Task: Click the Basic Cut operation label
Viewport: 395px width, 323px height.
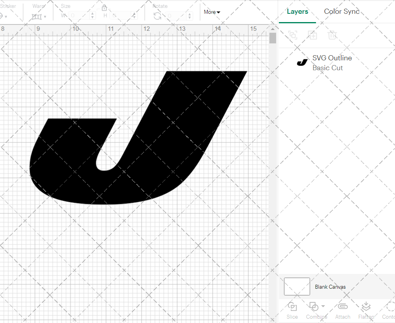Action: [327, 68]
